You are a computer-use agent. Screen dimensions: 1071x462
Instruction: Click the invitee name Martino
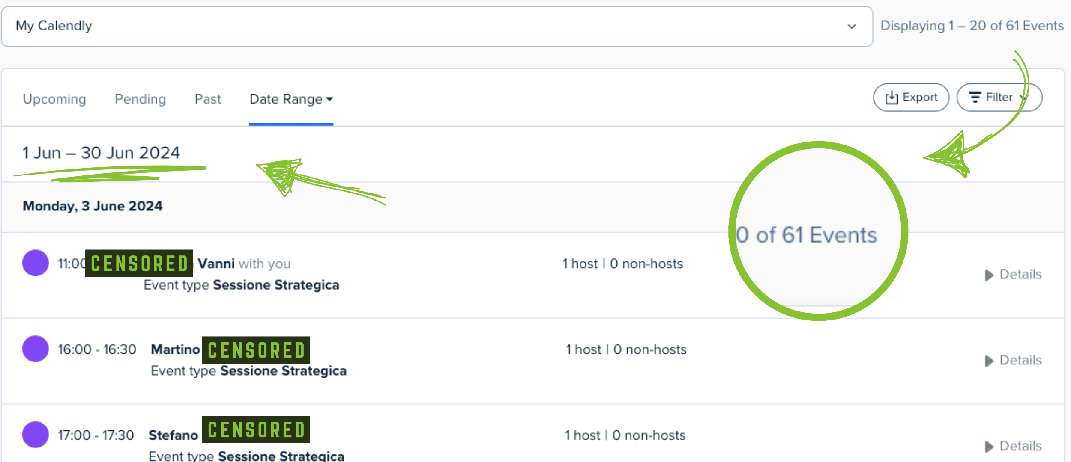(175, 349)
